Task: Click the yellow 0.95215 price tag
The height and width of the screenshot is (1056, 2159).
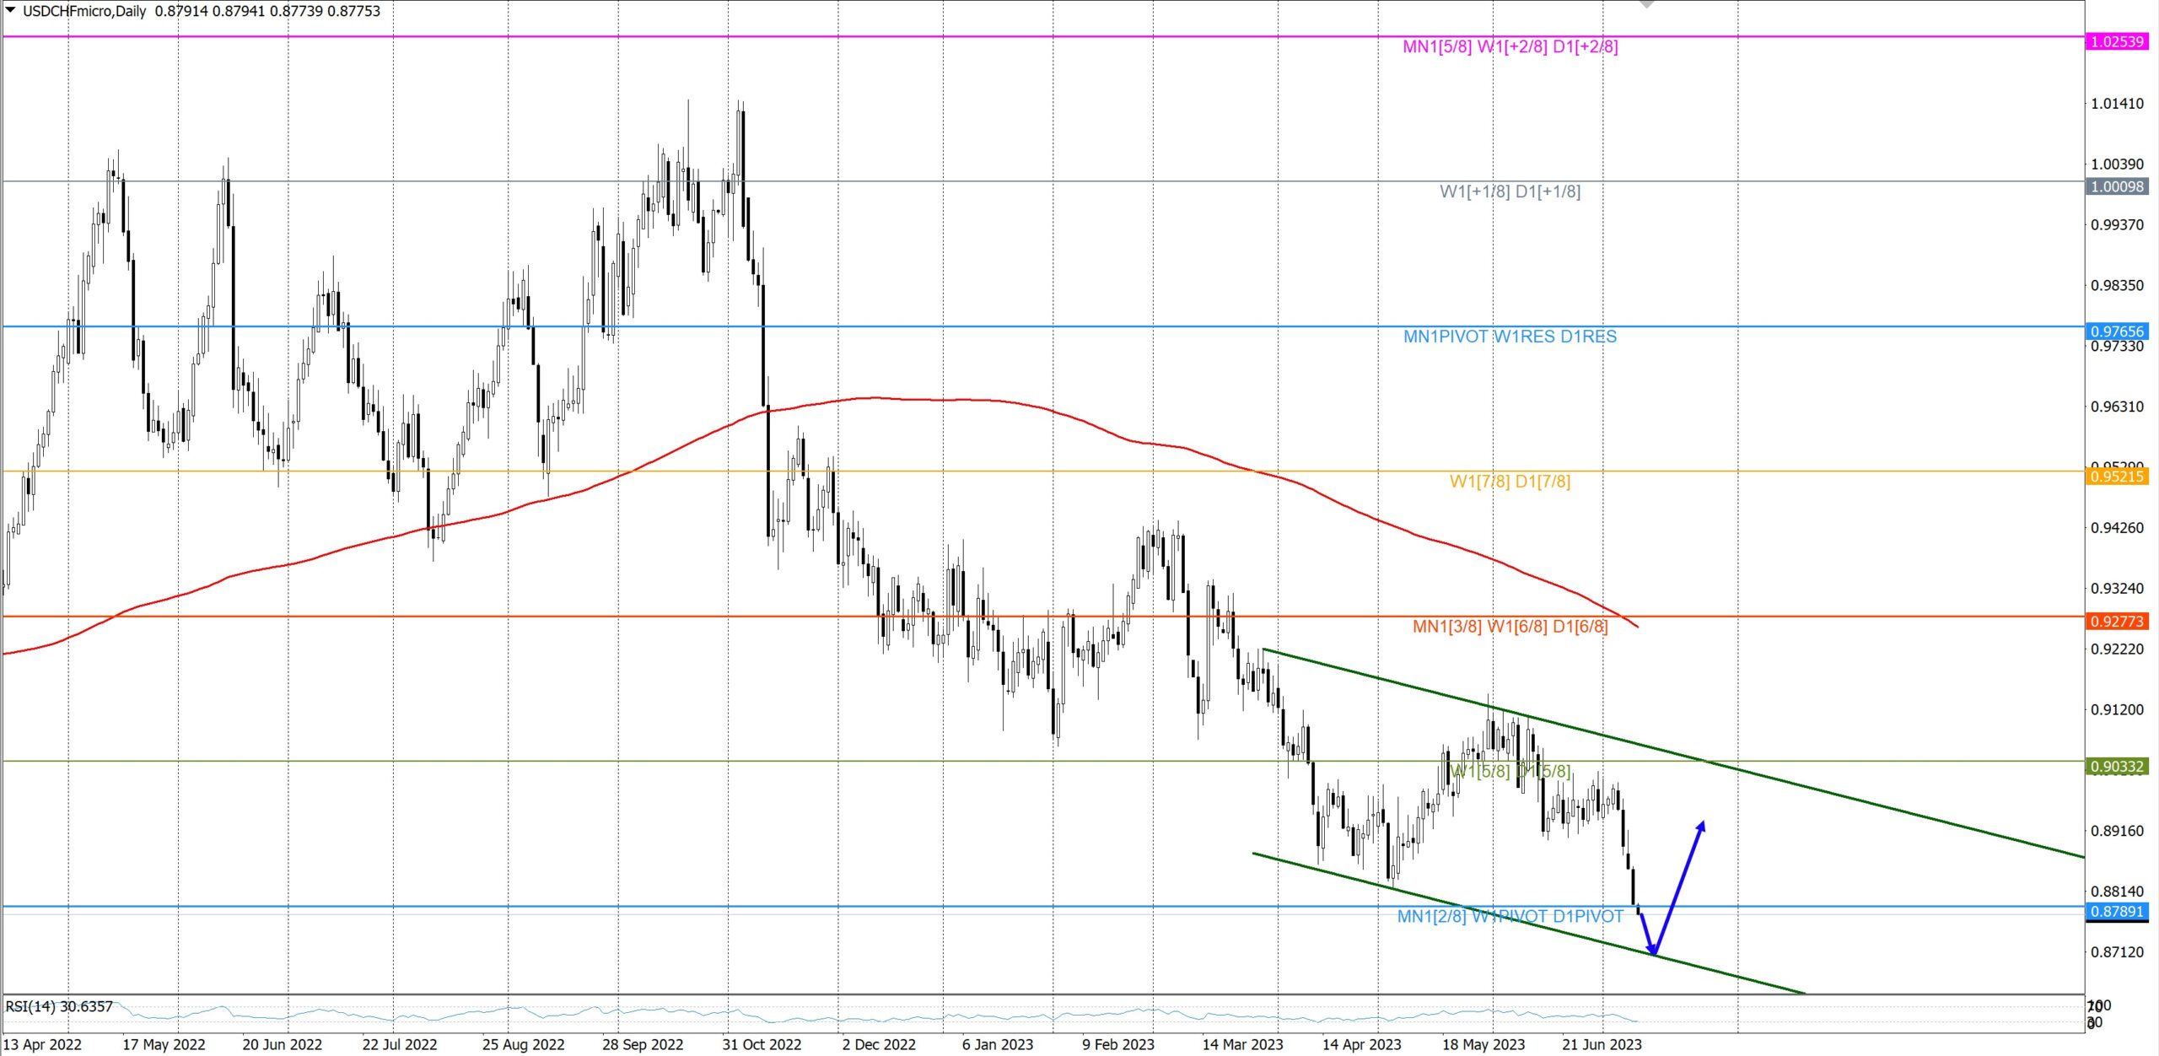Action: (x=2117, y=477)
